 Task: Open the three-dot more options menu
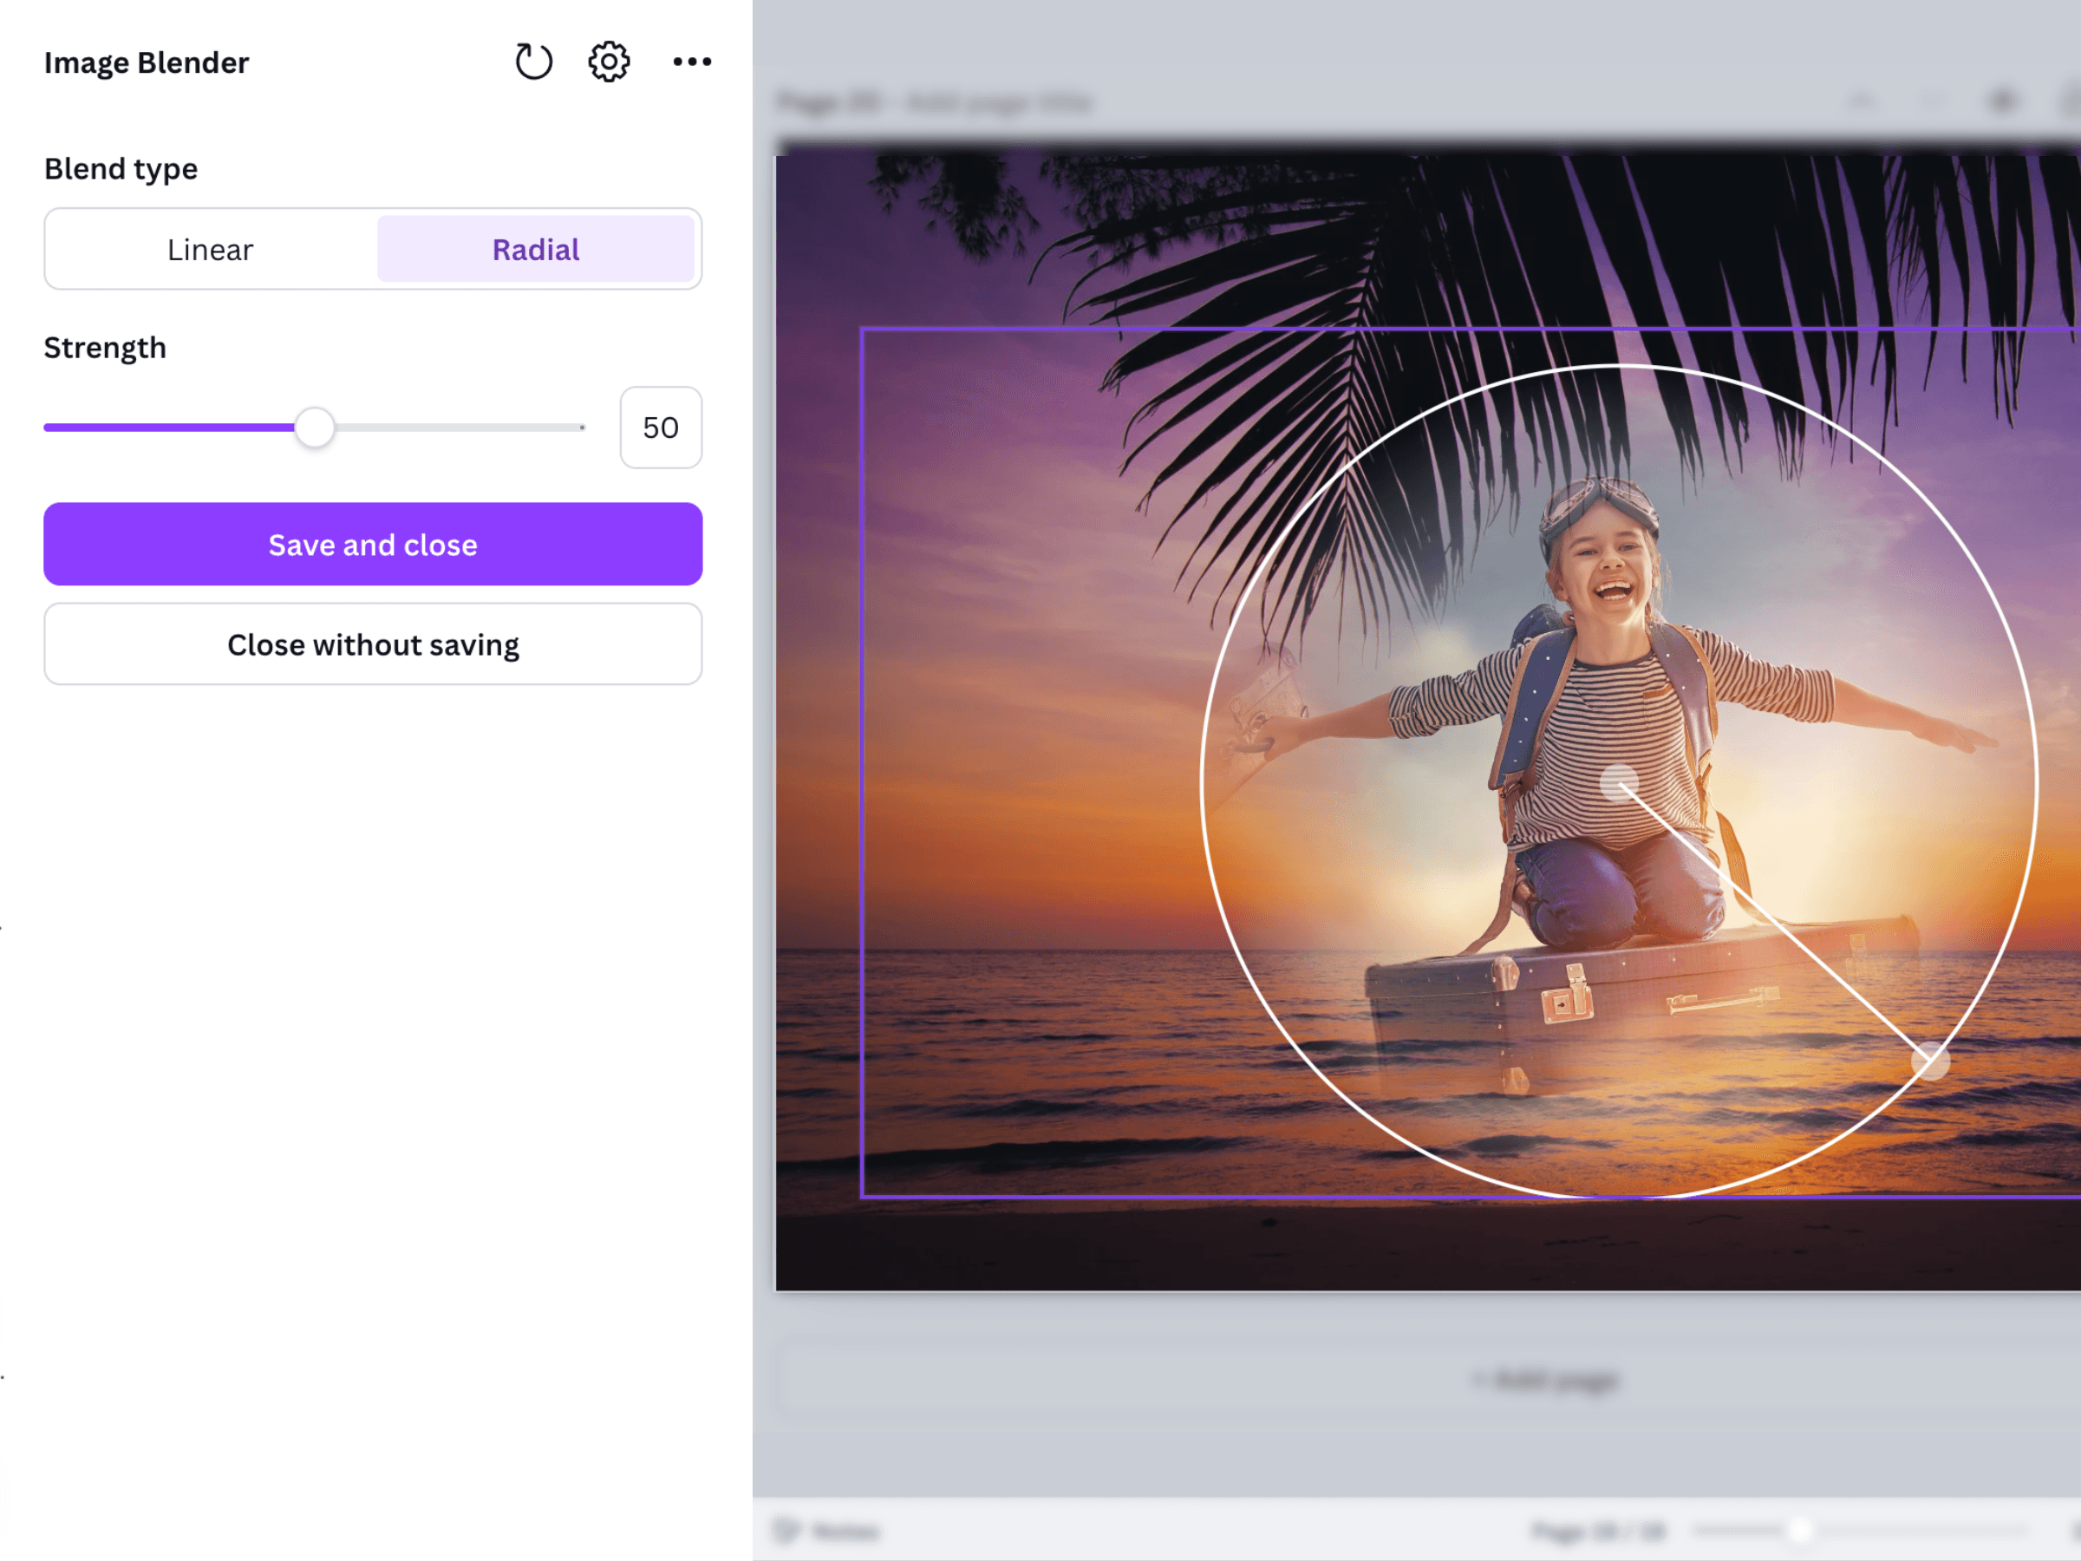pyautogui.click(x=693, y=62)
